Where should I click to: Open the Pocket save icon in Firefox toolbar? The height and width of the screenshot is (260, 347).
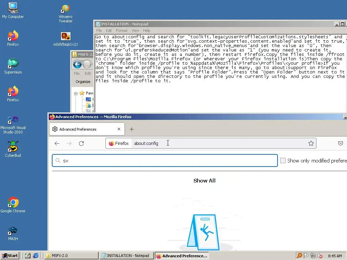[x=340, y=143]
